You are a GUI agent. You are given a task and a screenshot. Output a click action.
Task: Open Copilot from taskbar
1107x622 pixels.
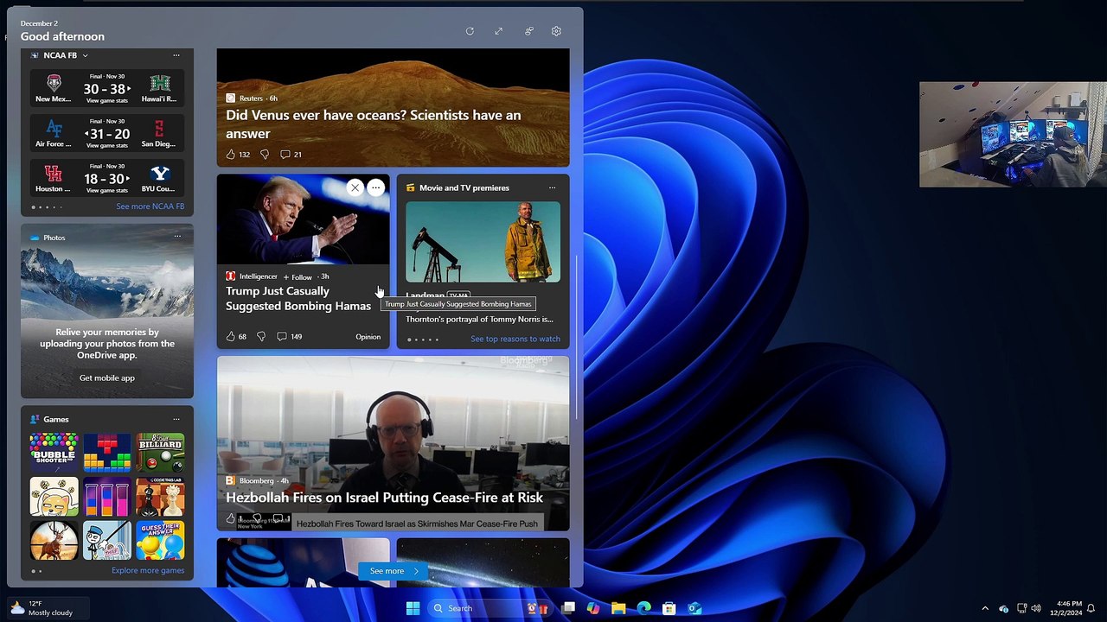pos(593,608)
